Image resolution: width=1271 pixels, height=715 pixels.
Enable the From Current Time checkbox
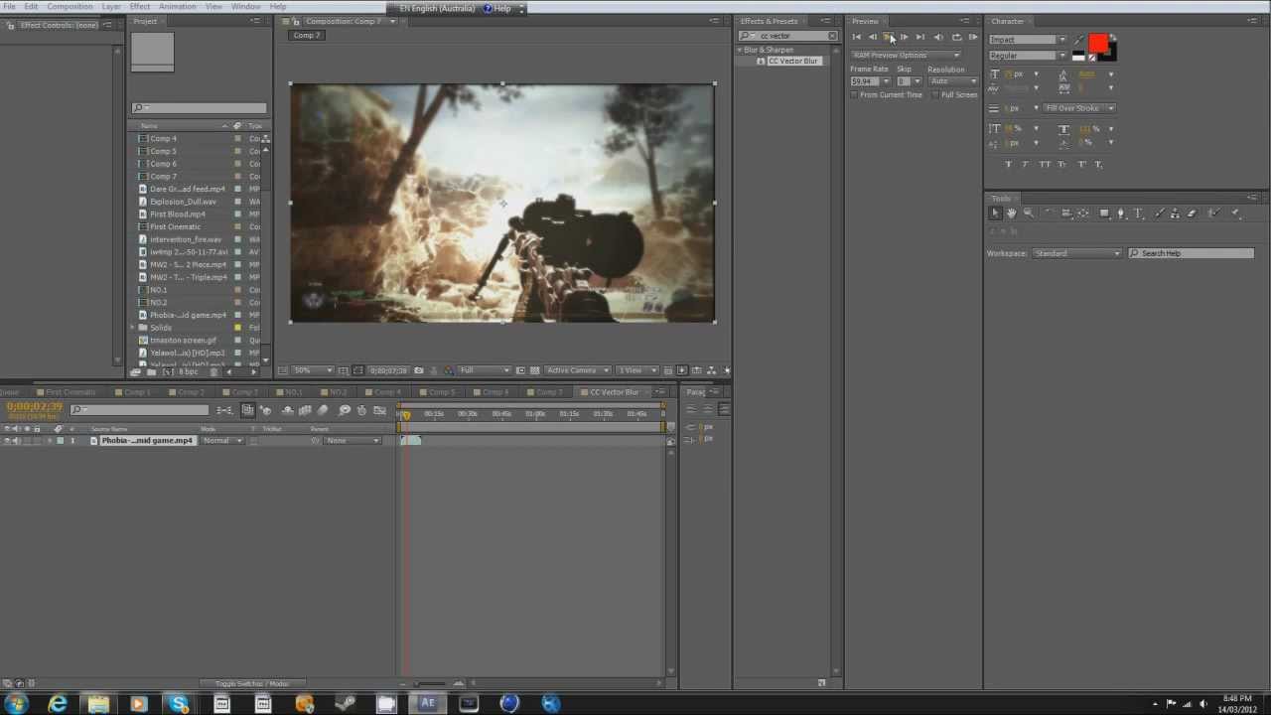(x=854, y=95)
